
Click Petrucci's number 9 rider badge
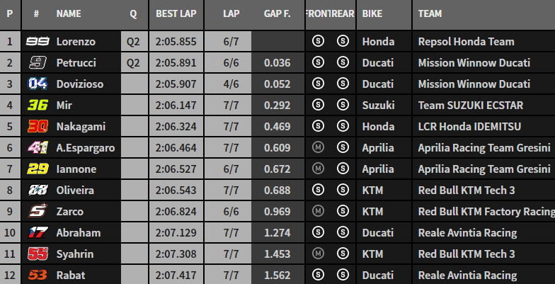tap(37, 63)
